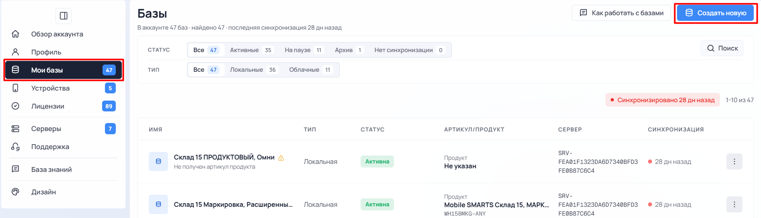Click the checkmark icon beside Лицензии

(x=15, y=106)
